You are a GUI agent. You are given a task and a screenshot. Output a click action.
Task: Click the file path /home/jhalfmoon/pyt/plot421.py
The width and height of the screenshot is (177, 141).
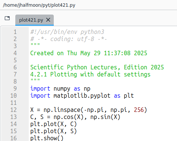[x=39, y=5]
